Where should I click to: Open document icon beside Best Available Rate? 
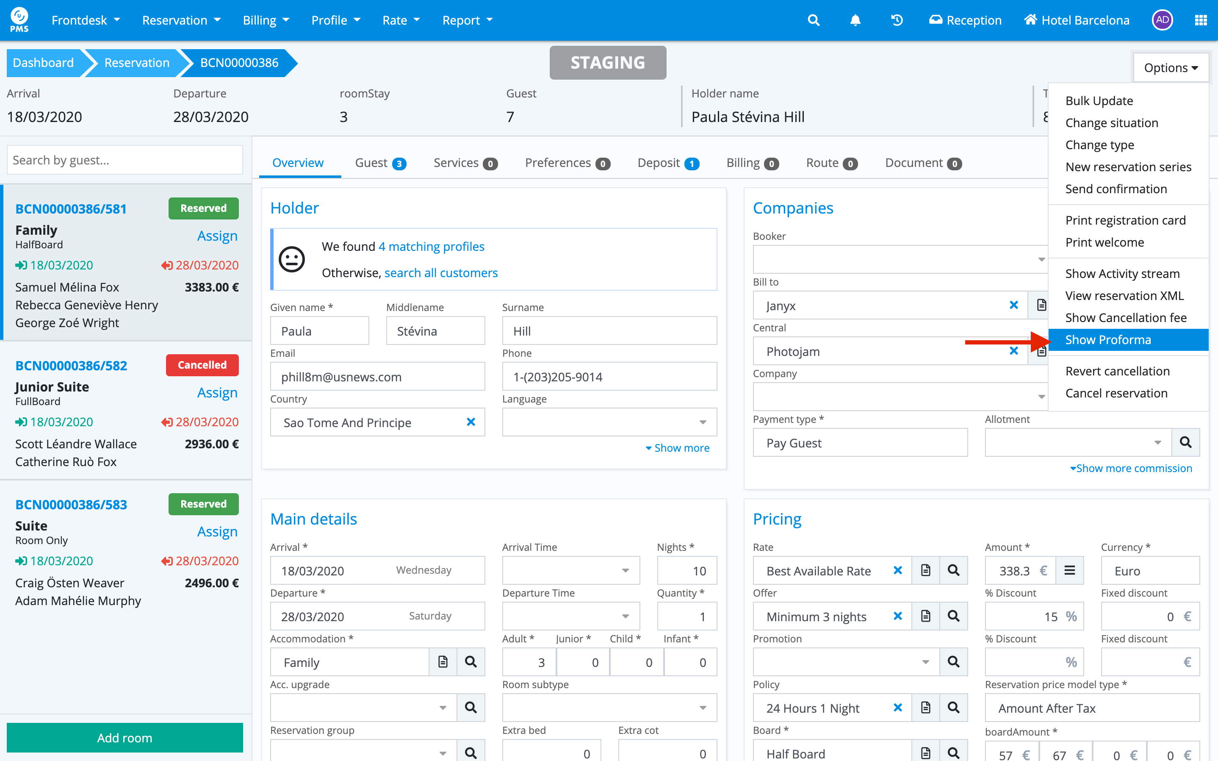[x=925, y=570]
